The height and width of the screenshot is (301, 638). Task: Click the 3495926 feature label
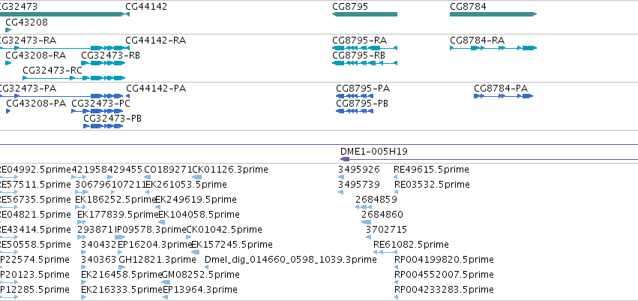tap(359, 170)
